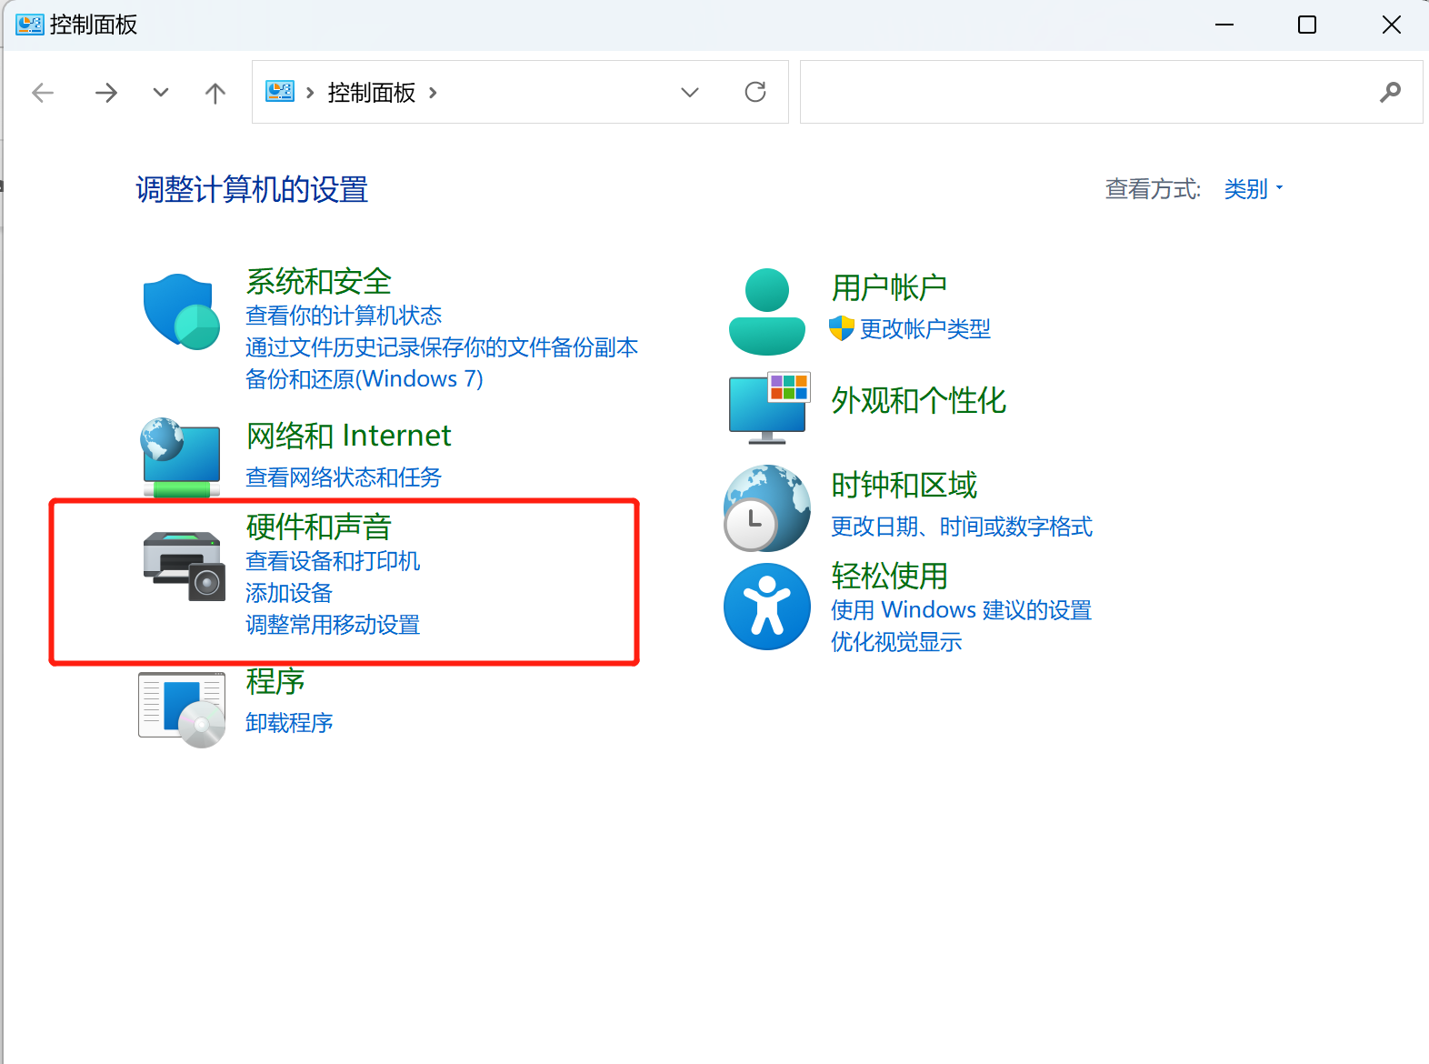Close the 控制面板 window
The height and width of the screenshot is (1064, 1429).
(1392, 25)
